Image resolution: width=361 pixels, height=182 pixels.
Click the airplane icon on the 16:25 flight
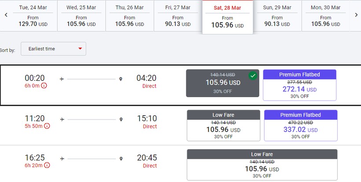click(x=62, y=158)
